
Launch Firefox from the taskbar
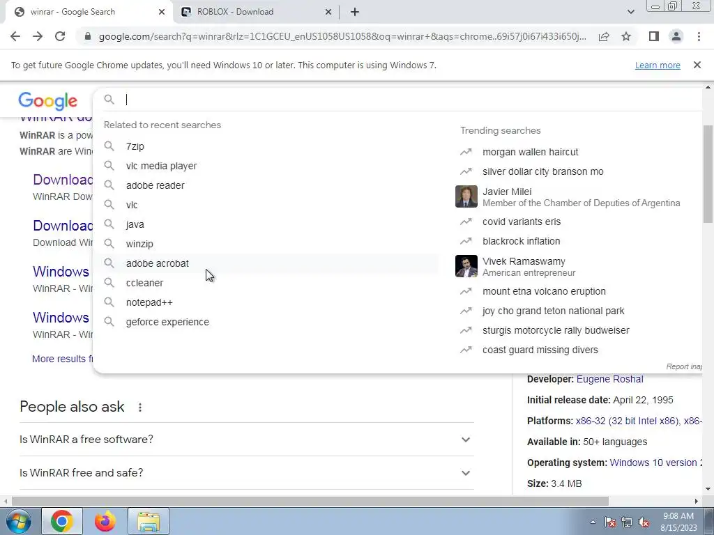[x=105, y=521]
